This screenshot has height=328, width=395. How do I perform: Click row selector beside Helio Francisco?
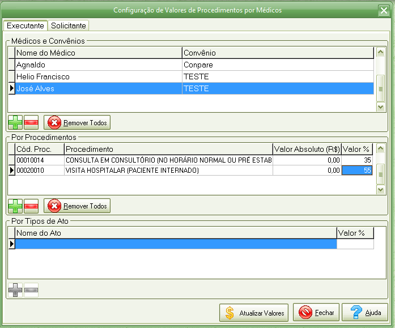(x=11, y=76)
